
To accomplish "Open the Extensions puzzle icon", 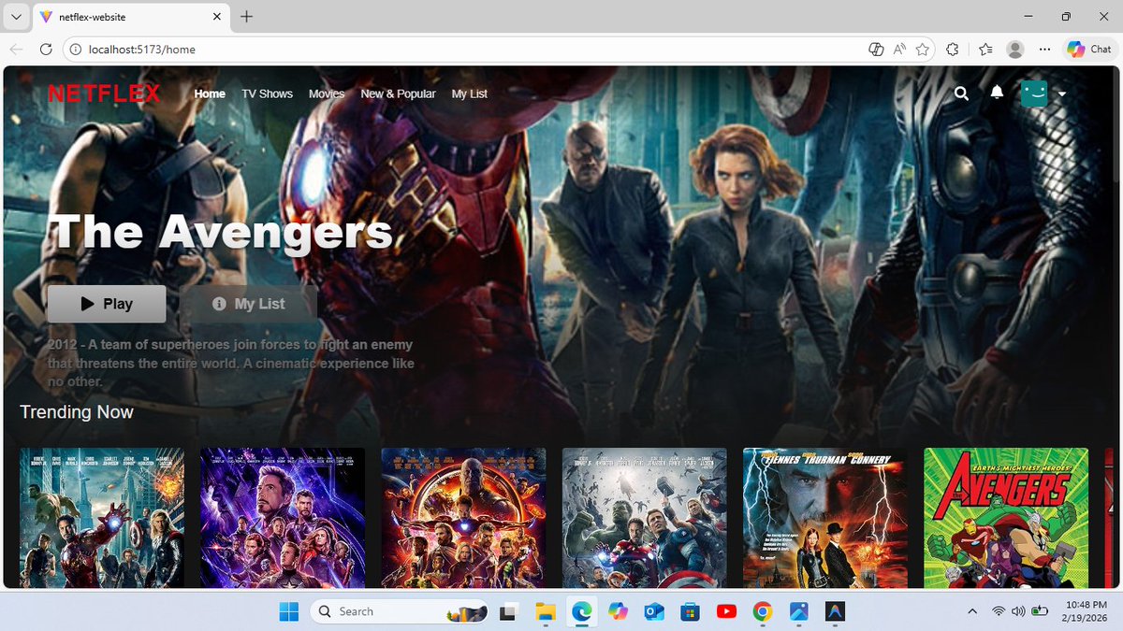I will click(x=953, y=50).
